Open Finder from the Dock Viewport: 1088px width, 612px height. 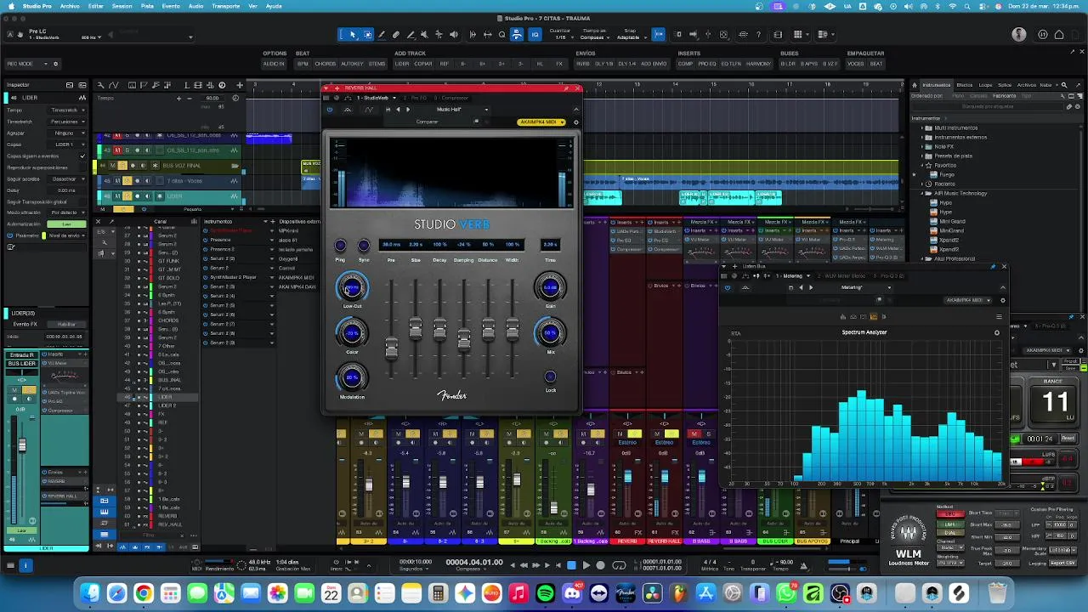coord(90,593)
